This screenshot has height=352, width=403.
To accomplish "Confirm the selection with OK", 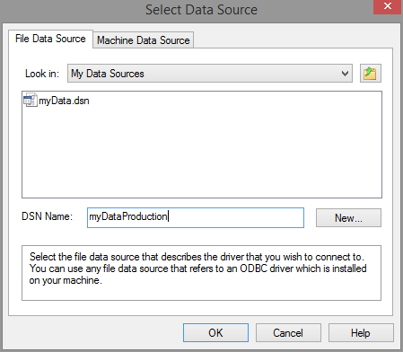I will coord(215,333).
